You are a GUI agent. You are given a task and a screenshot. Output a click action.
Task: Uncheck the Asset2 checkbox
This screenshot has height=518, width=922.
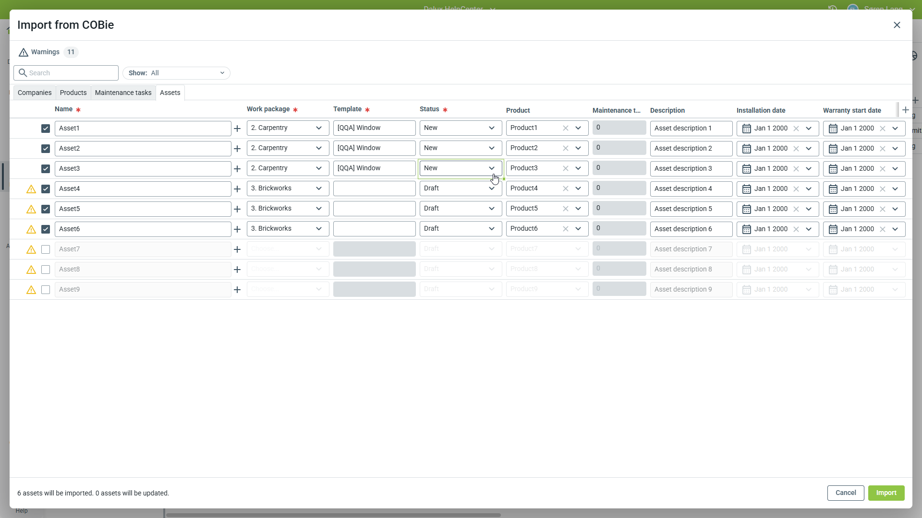click(46, 149)
